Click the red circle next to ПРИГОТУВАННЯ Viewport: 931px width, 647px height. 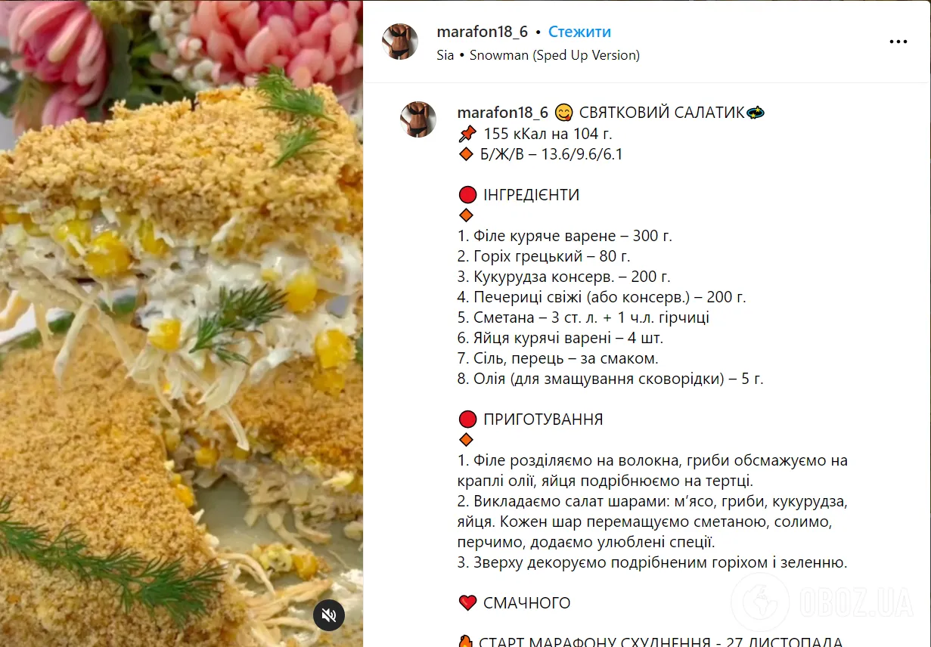coord(467,419)
